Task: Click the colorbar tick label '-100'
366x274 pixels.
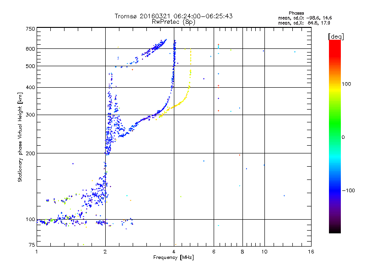Action: (x=348, y=190)
